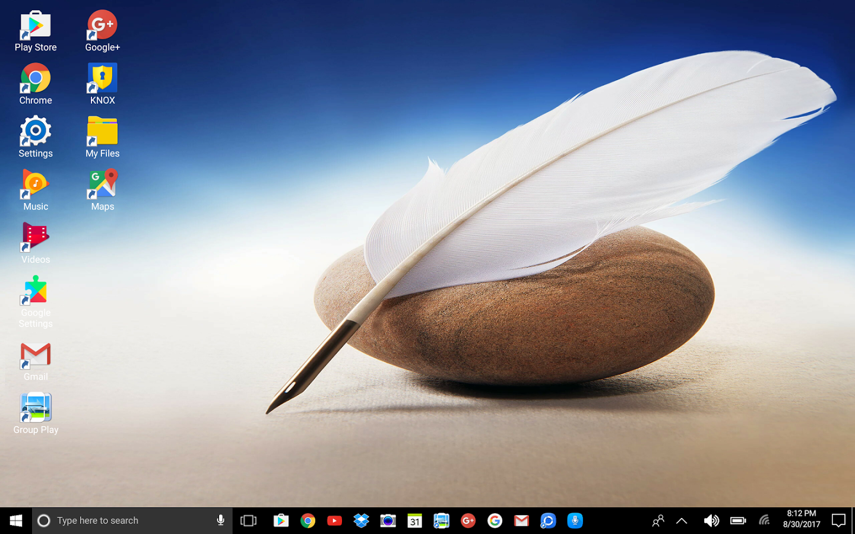The width and height of the screenshot is (855, 534).
Task: Open the Action Center notifications panel
Action: pyautogui.click(x=838, y=520)
